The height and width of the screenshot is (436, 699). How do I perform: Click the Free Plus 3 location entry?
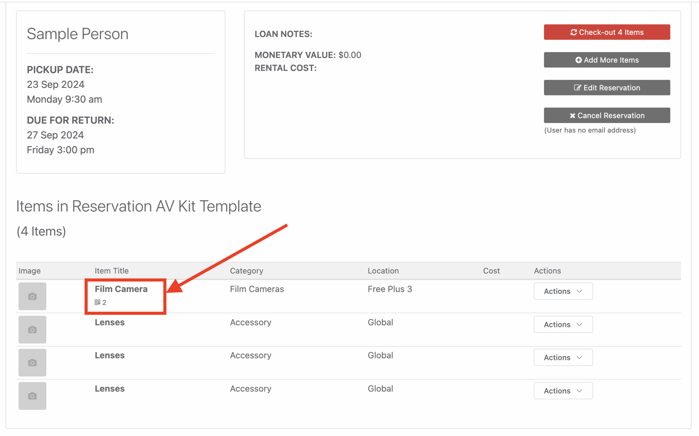point(390,289)
